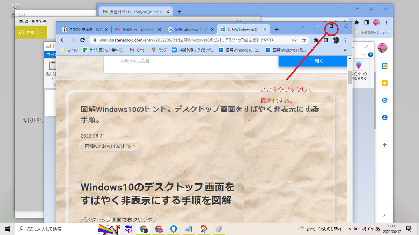Add a new tab in back Chrome window

[179, 11]
